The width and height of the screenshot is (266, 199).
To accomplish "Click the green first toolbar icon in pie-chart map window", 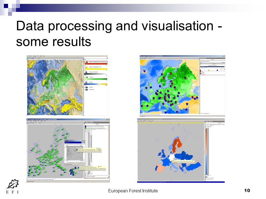I will [140, 58].
